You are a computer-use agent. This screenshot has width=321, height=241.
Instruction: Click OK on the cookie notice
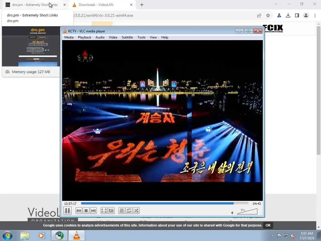click(268, 225)
